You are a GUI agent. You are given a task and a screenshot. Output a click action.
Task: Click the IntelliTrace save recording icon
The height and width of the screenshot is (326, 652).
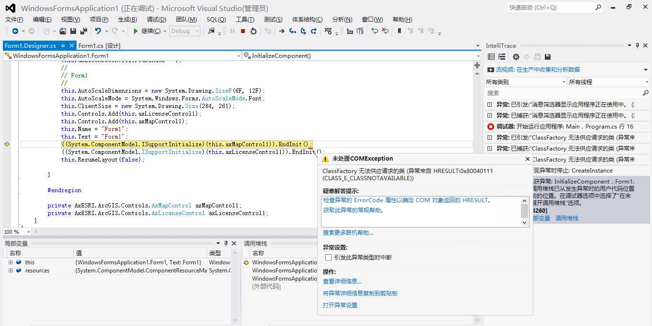pos(548,57)
